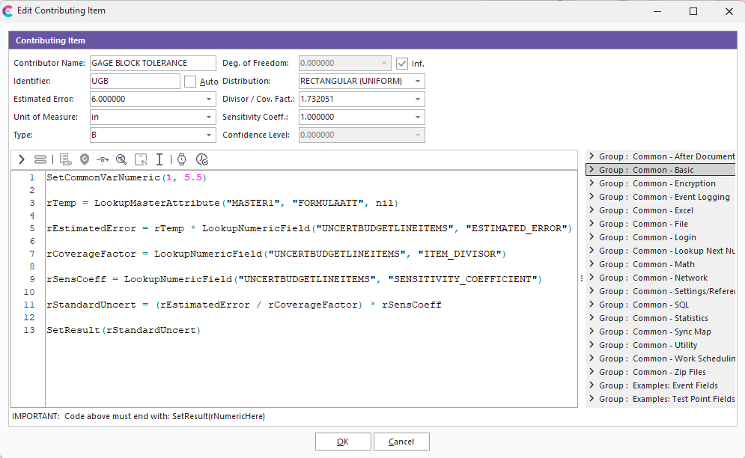Expand the Common - Math group
Screen dimensions: 745x458
tap(592, 264)
